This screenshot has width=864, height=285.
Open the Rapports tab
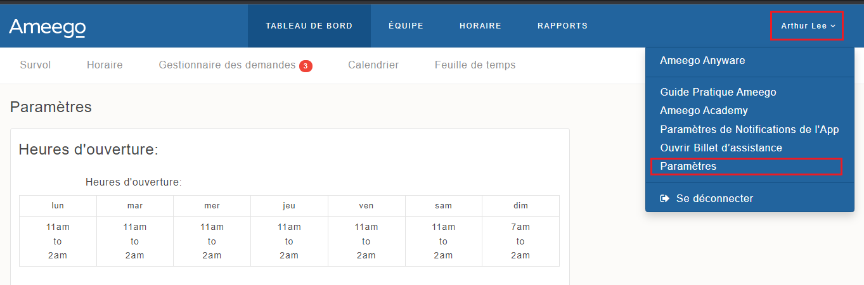pos(562,26)
